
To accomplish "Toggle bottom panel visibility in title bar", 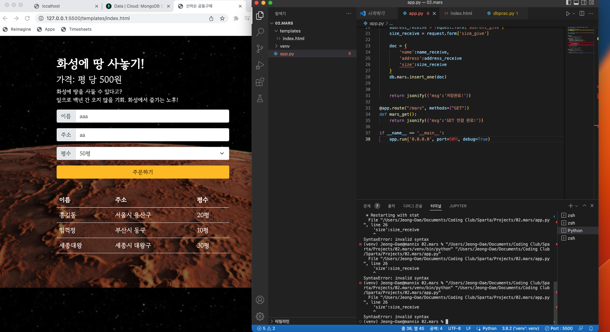I will 576,2.
